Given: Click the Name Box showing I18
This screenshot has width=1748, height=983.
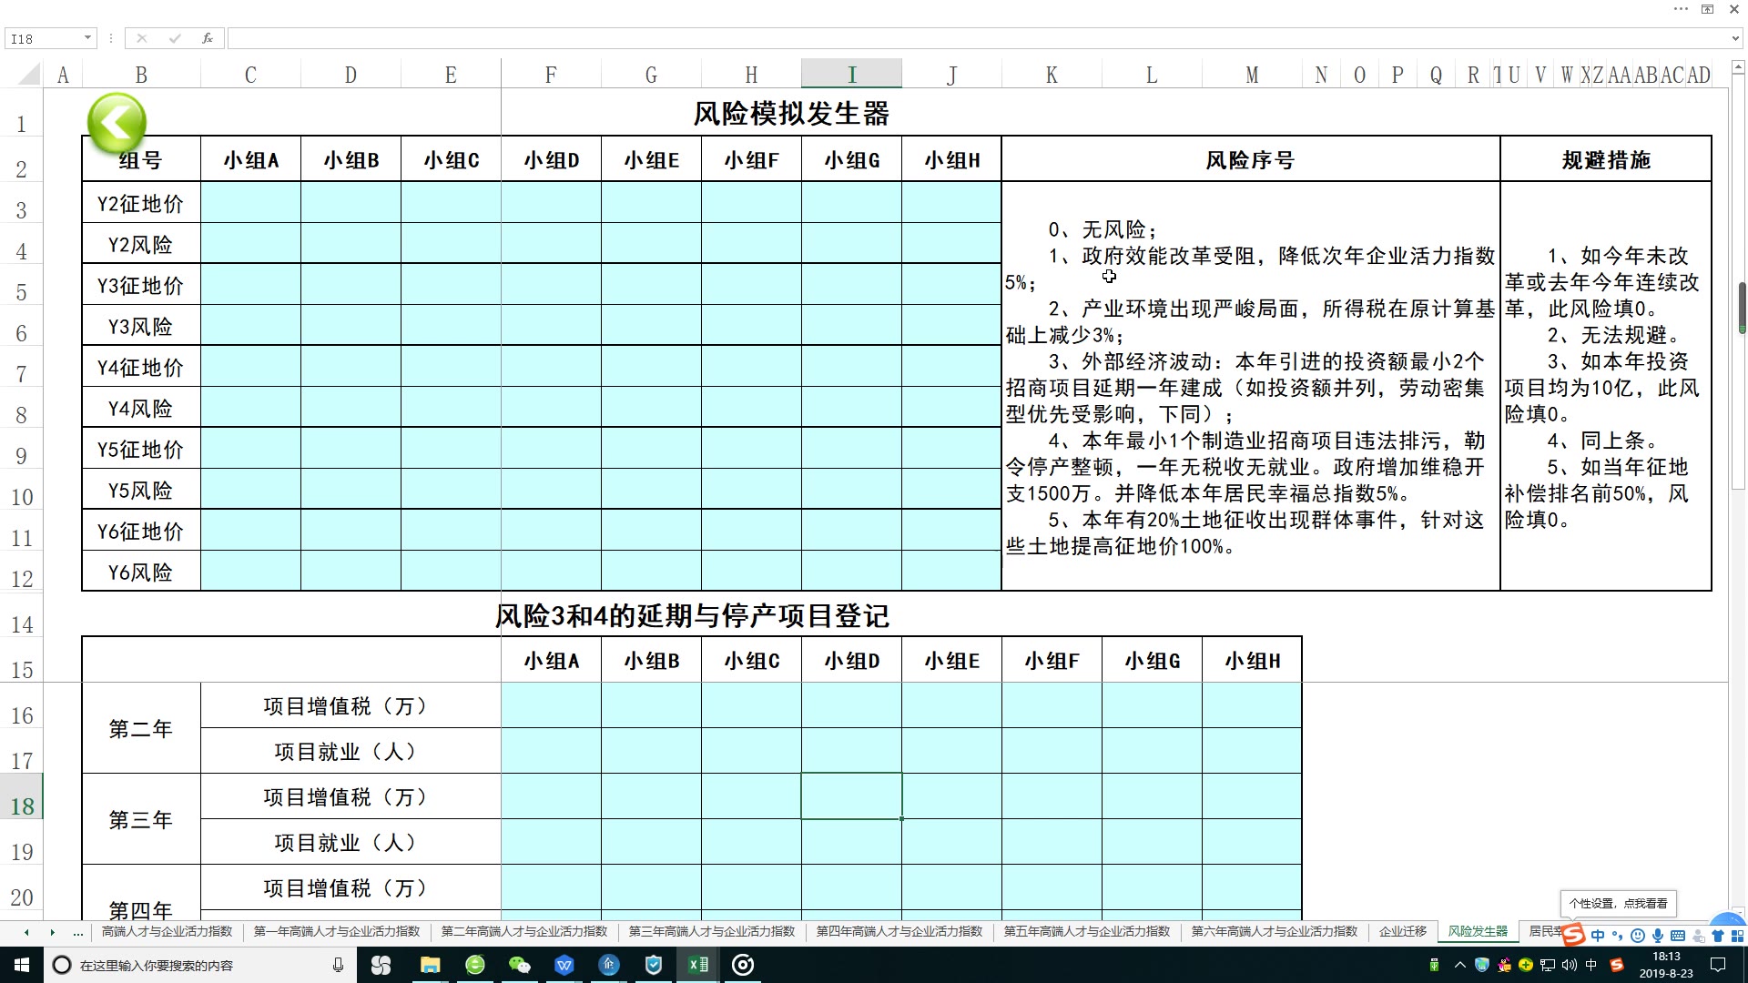Looking at the screenshot, I should [44, 38].
